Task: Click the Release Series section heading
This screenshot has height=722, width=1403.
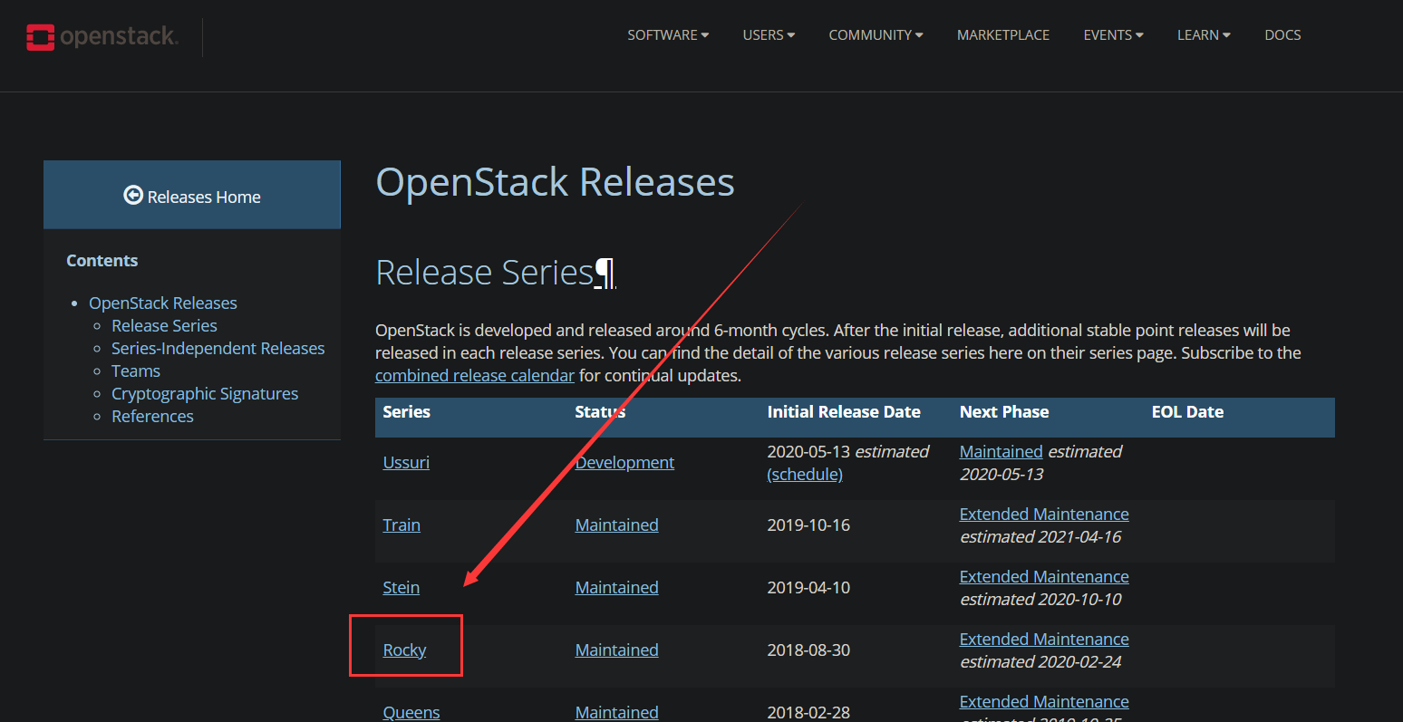Action: [484, 273]
